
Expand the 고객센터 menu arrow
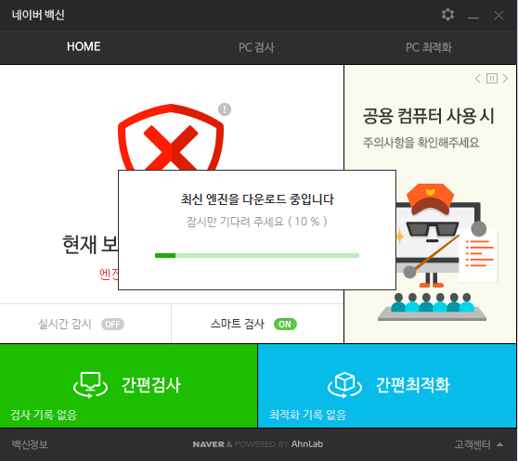point(499,444)
